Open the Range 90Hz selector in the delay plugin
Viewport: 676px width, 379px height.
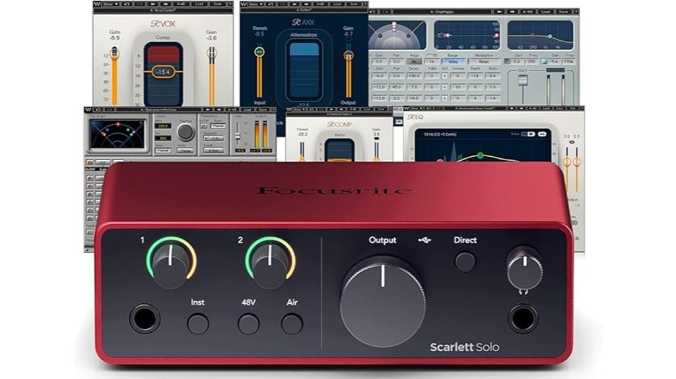click(x=455, y=61)
